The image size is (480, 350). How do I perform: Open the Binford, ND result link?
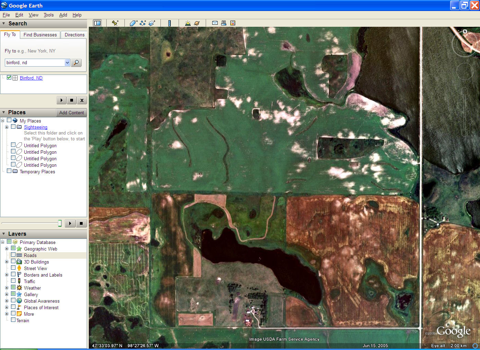31,78
